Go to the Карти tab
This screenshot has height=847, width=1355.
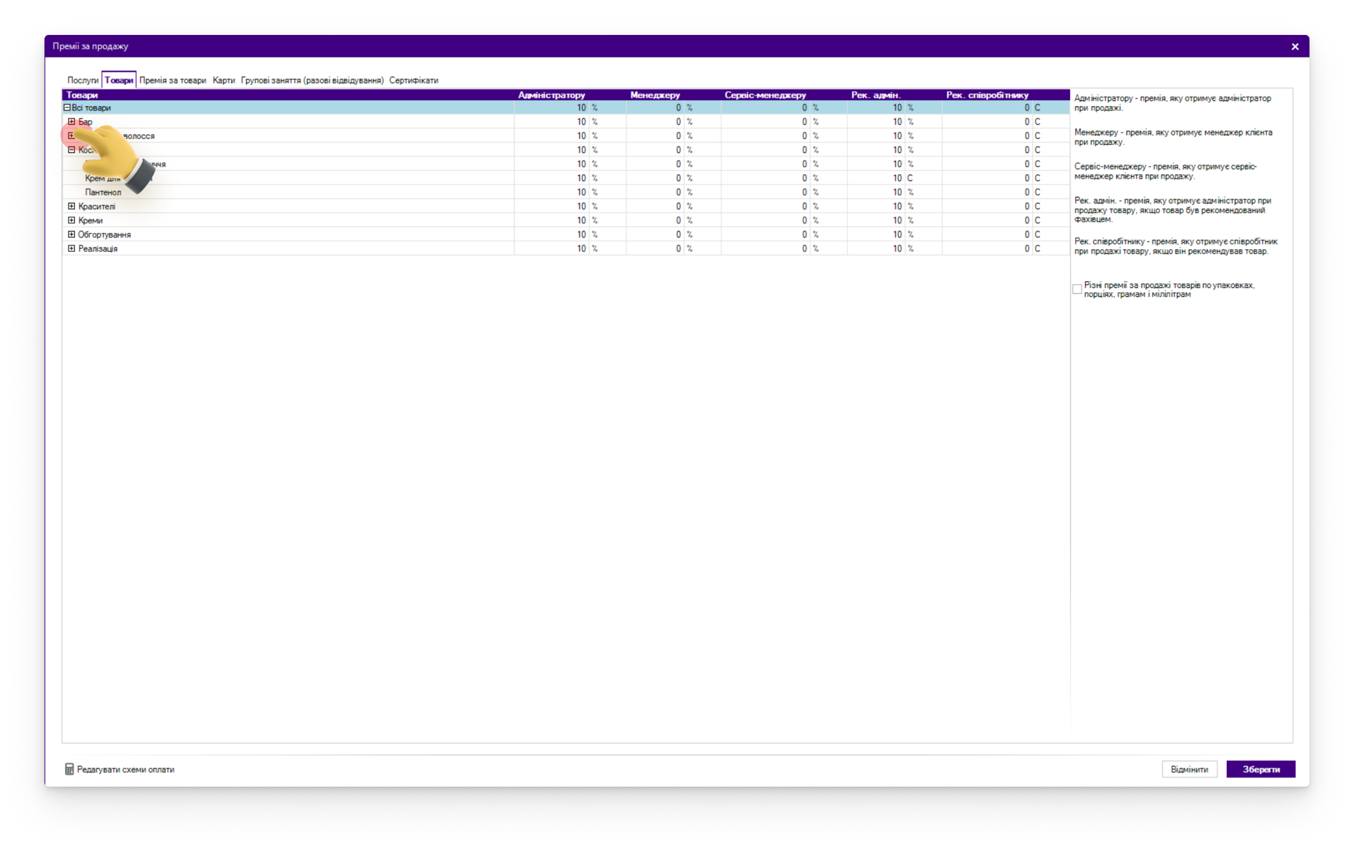point(223,80)
